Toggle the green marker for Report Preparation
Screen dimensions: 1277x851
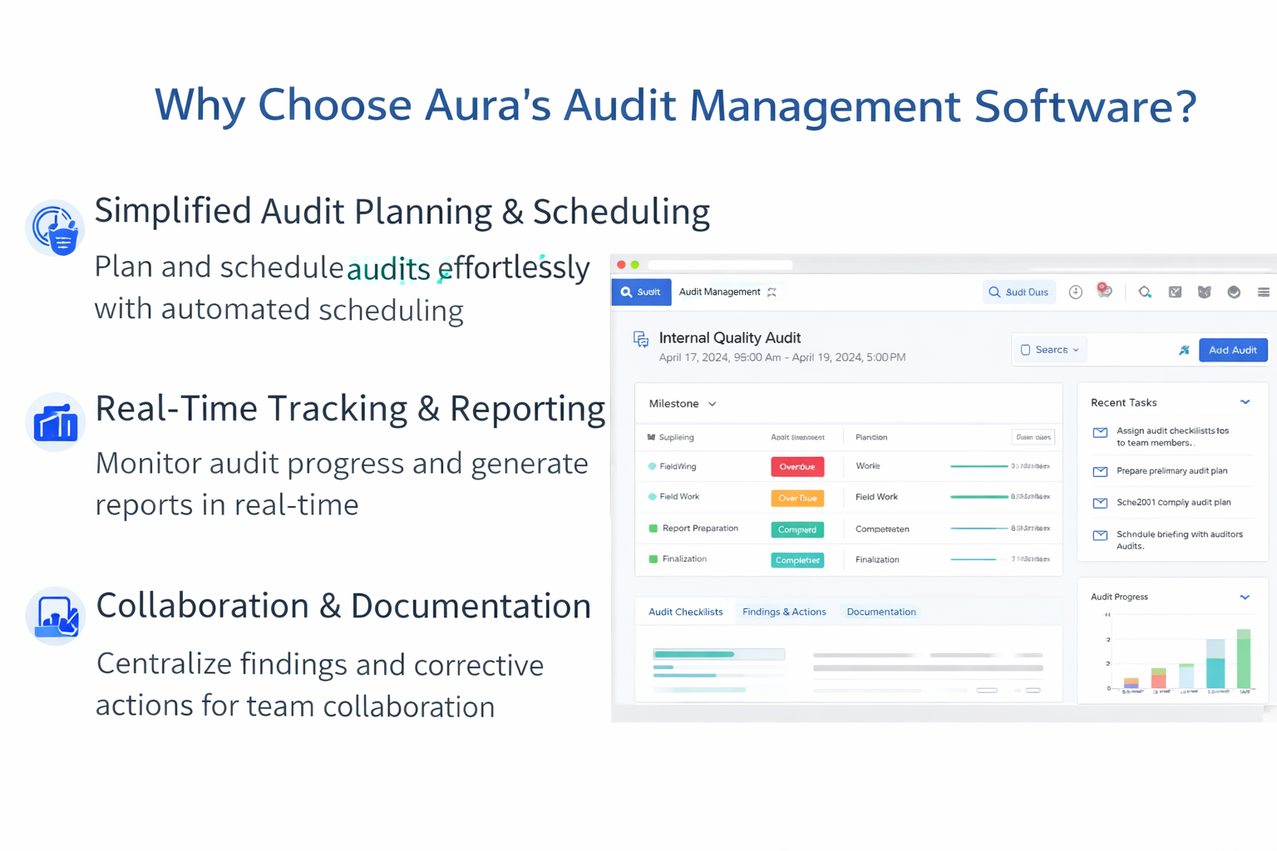[x=653, y=529]
